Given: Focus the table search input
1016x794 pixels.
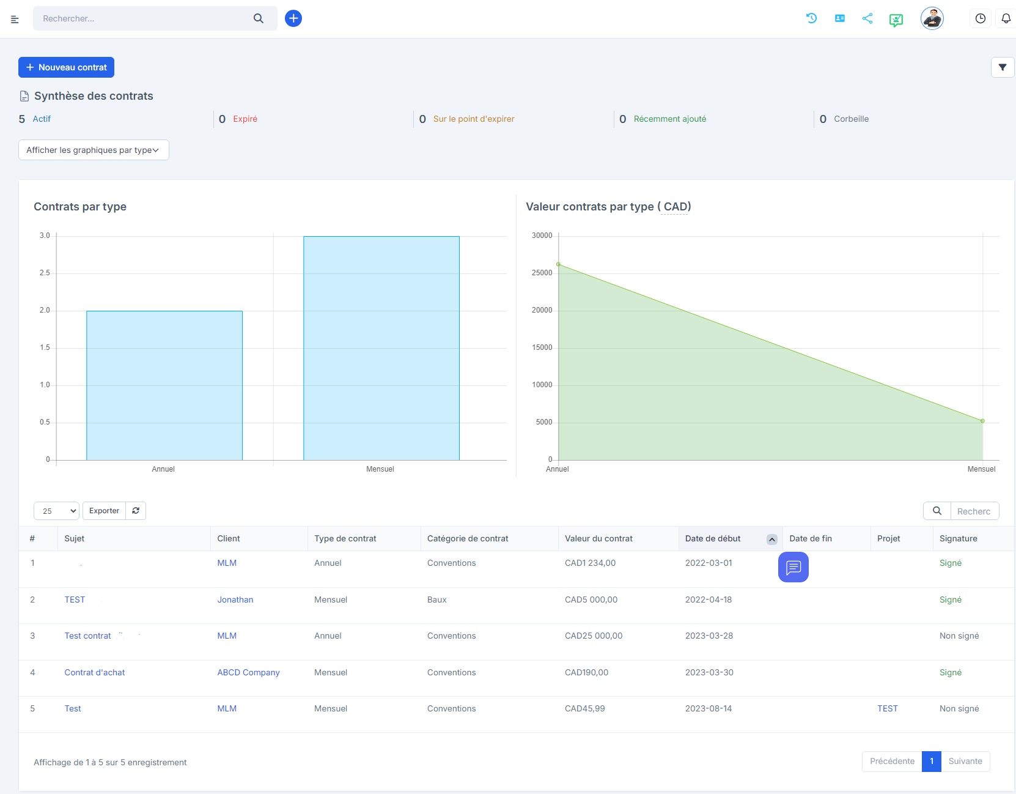Looking at the screenshot, I should point(974,511).
